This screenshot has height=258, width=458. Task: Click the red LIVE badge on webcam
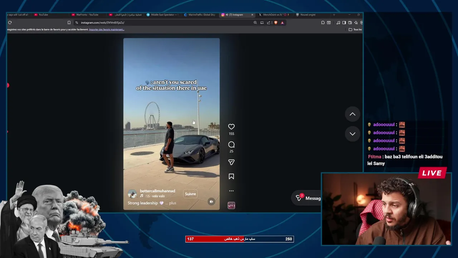pos(432,173)
